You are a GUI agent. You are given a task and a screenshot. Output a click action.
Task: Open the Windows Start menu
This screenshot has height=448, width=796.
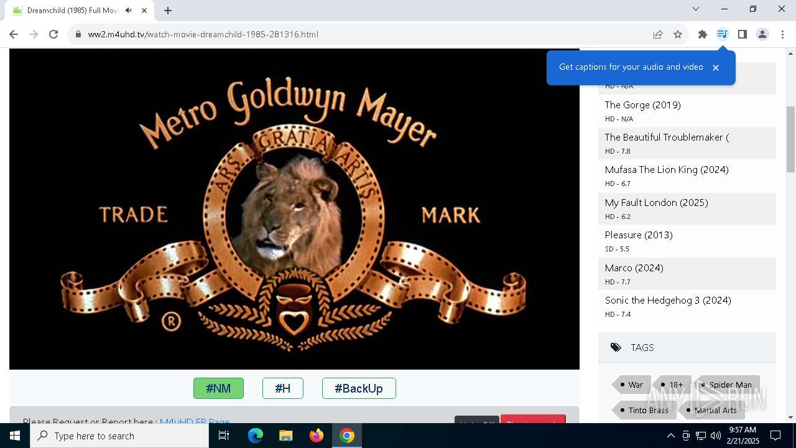(x=15, y=436)
